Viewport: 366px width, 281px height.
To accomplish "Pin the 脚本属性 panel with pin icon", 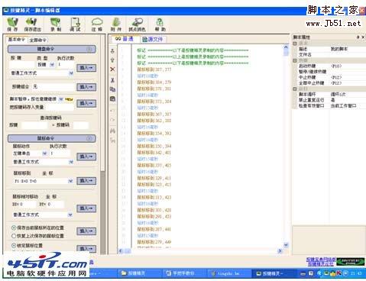I will pyautogui.click(x=358, y=37).
